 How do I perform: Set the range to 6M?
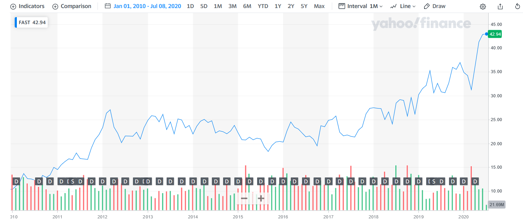coord(247,6)
